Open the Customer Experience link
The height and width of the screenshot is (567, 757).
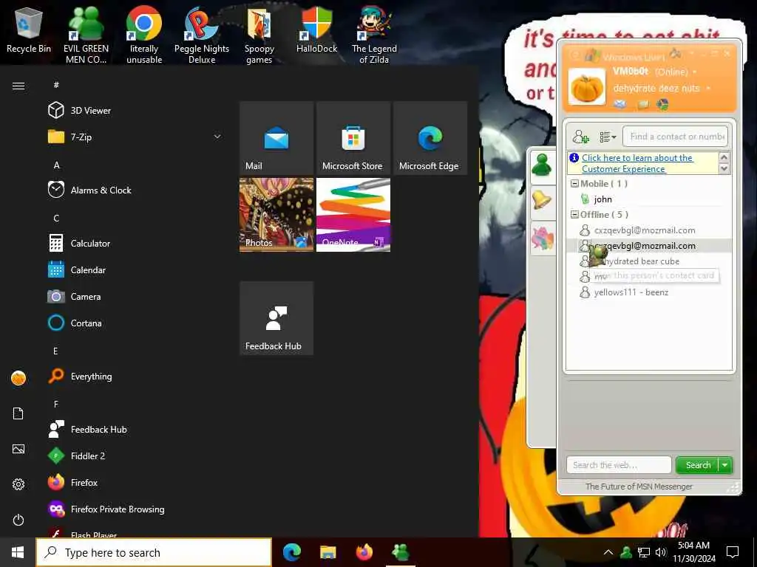click(637, 163)
